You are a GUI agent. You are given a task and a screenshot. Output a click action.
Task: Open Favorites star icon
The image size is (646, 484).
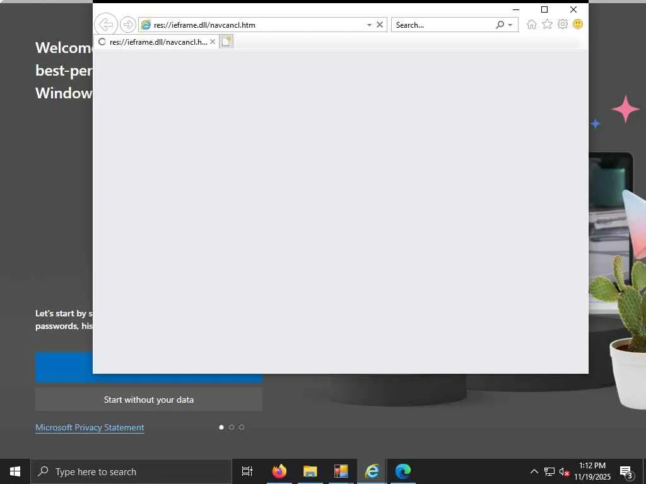[x=547, y=25]
